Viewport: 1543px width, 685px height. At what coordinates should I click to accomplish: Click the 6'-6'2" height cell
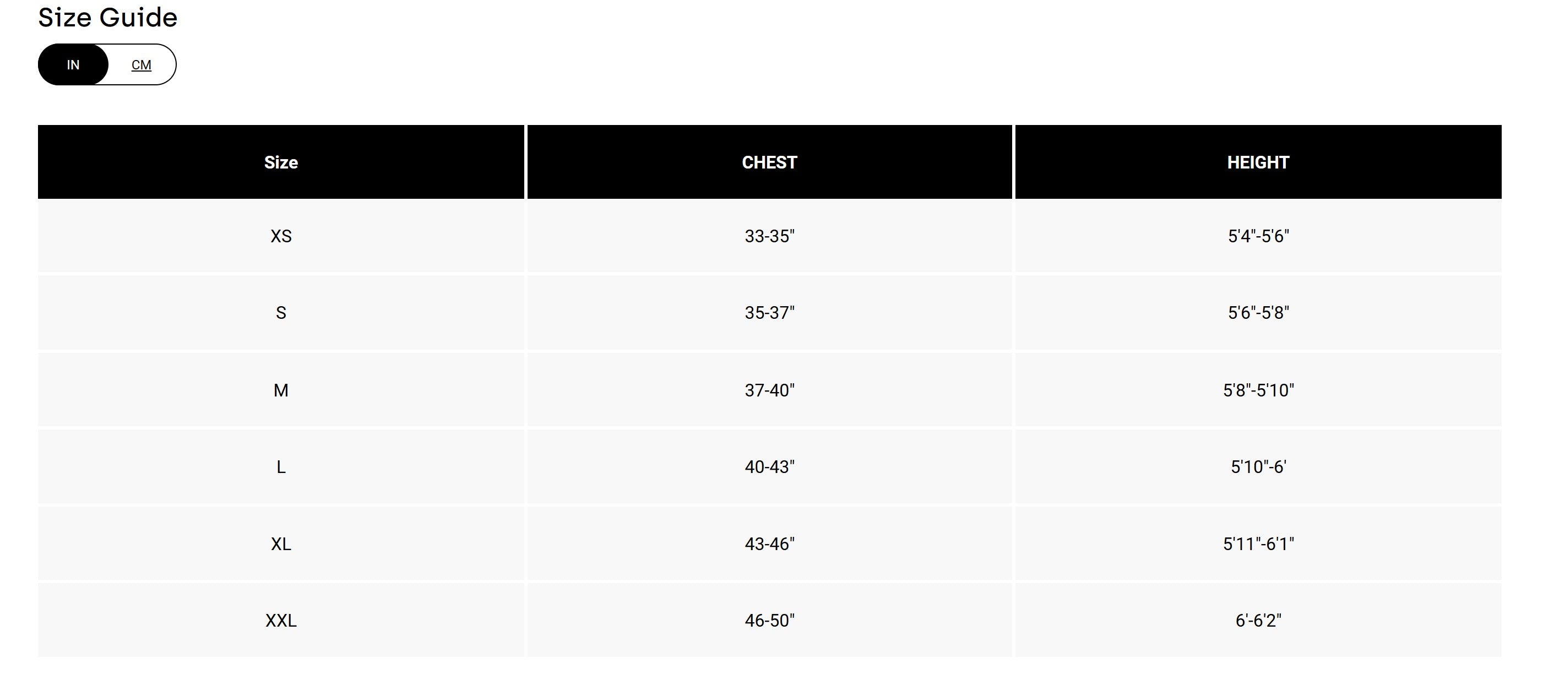pyautogui.click(x=1258, y=621)
